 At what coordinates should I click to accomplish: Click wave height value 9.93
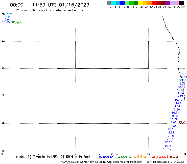[x=168, y=146]
